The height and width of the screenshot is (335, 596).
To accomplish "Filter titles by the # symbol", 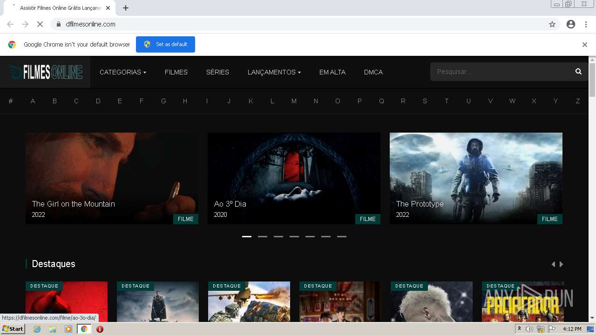I will click(11, 101).
